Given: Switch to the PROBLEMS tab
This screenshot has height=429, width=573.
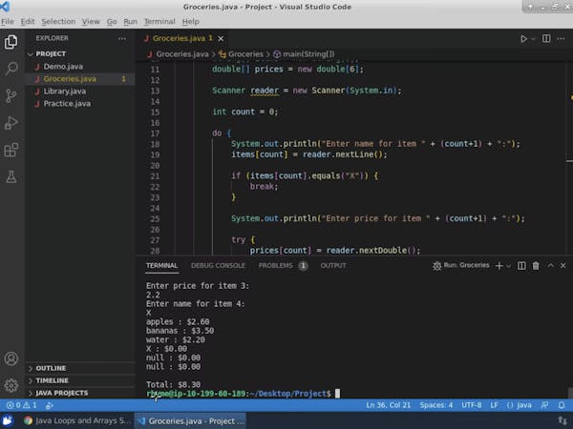Looking at the screenshot, I should [x=283, y=266].
